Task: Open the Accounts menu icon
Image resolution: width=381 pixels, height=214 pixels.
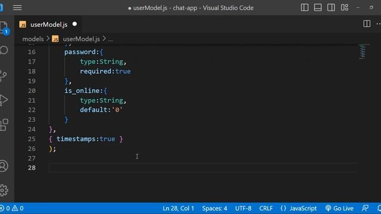Action: pyautogui.click(x=4, y=166)
